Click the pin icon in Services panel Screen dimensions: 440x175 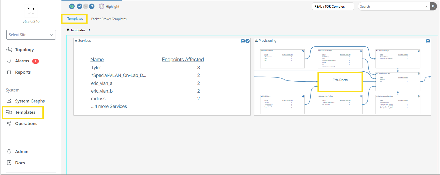pyautogui.click(x=248, y=41)
